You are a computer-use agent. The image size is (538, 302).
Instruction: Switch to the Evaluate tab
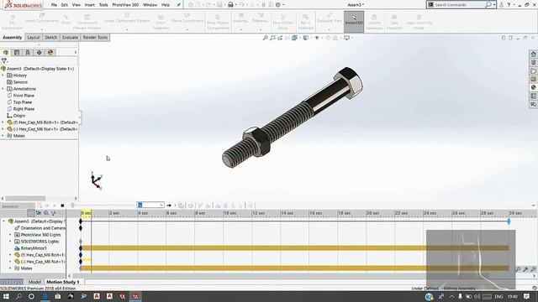70,37
